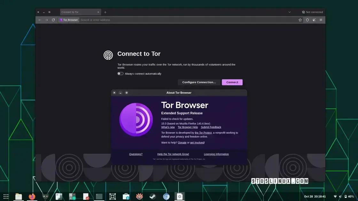This screenshot has width=358, height=201.
Task: Open the app grid launcher
Action: tap(5, 196)
